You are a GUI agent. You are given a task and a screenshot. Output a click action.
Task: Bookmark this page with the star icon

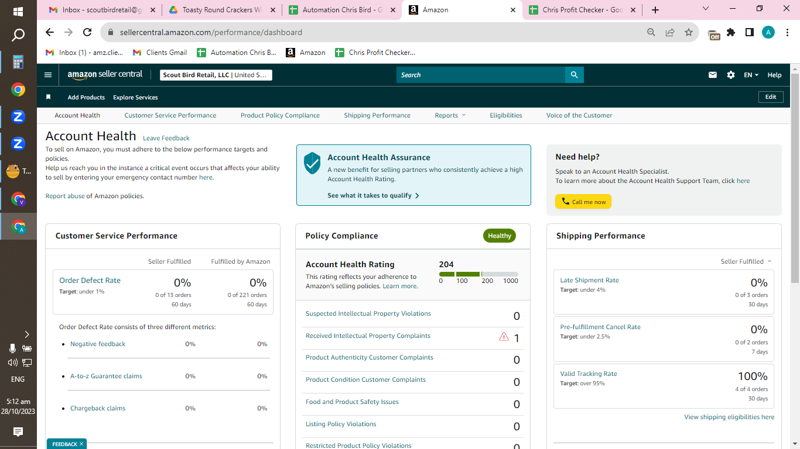[x=689, y=33]
